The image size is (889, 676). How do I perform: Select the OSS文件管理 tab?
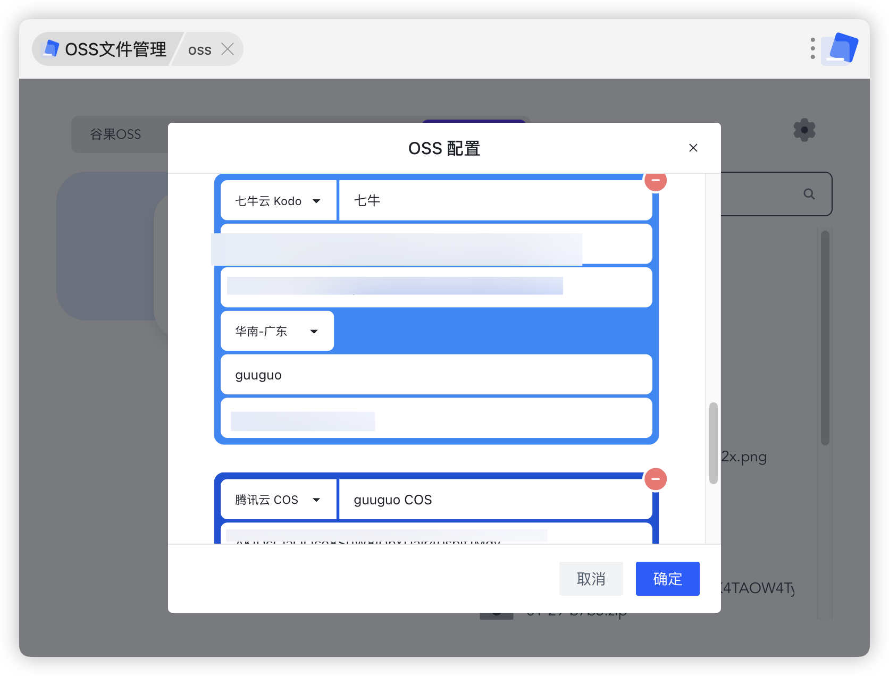[x=105, y=49]
